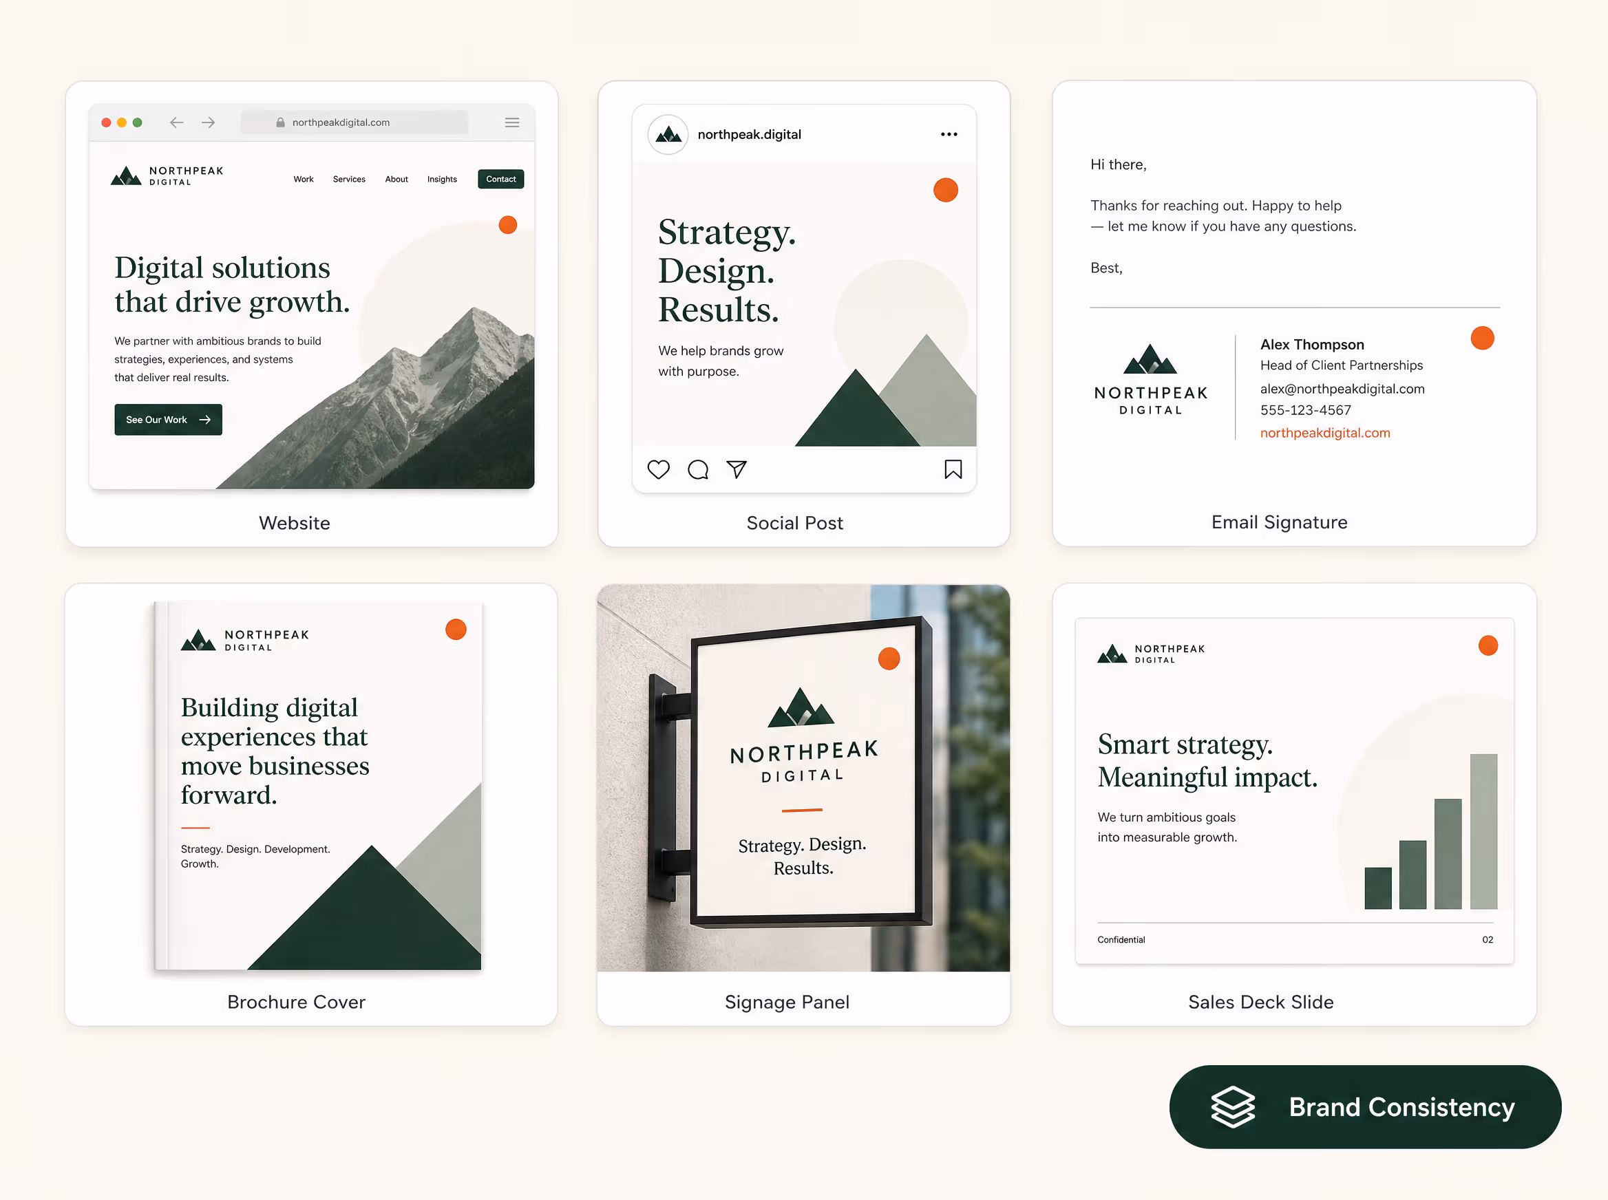Click the red window dot in browser mockup

point(106,122)
